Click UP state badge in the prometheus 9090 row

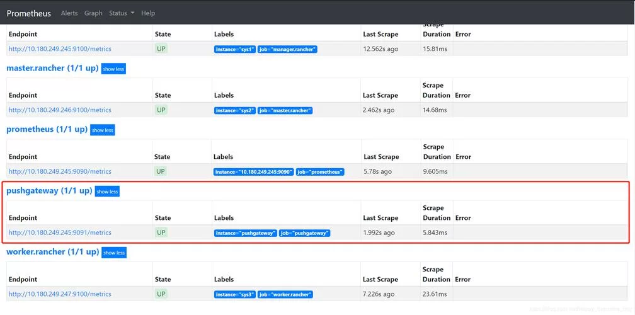coord(161,171)
